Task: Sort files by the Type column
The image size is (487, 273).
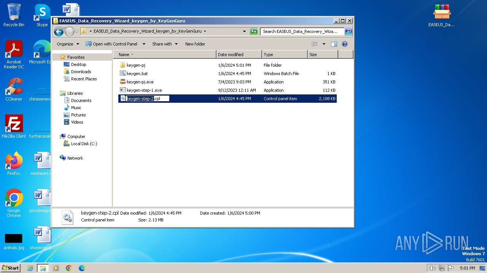Action: click(285, 55)
